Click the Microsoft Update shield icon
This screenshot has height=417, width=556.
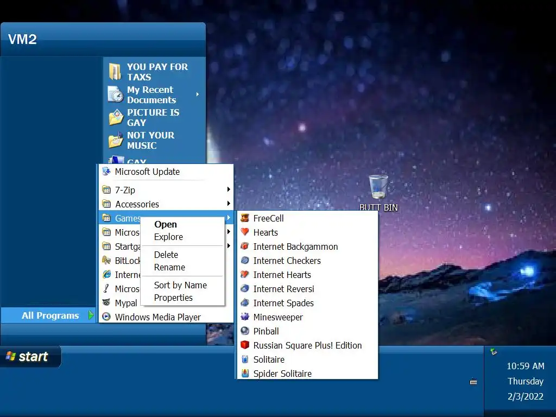106,172
